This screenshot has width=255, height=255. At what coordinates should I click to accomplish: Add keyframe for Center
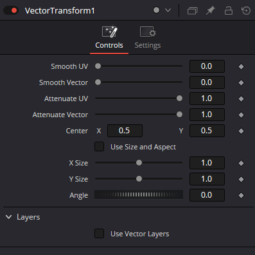point(241,131)
